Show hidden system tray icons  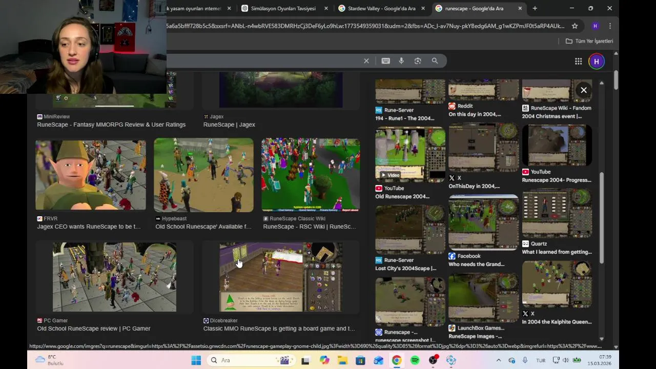(500, 360)
